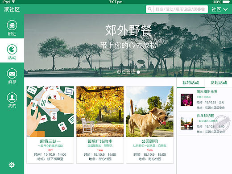Image resolution: width=232 pixels, height=174 pixels.
Task: Open the 公园遛狗 activity title
Action: click(x=150, y=141)
